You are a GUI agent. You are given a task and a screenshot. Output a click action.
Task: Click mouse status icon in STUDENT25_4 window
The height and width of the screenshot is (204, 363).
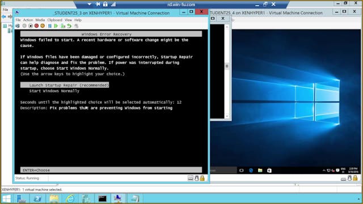pos(349,178)
